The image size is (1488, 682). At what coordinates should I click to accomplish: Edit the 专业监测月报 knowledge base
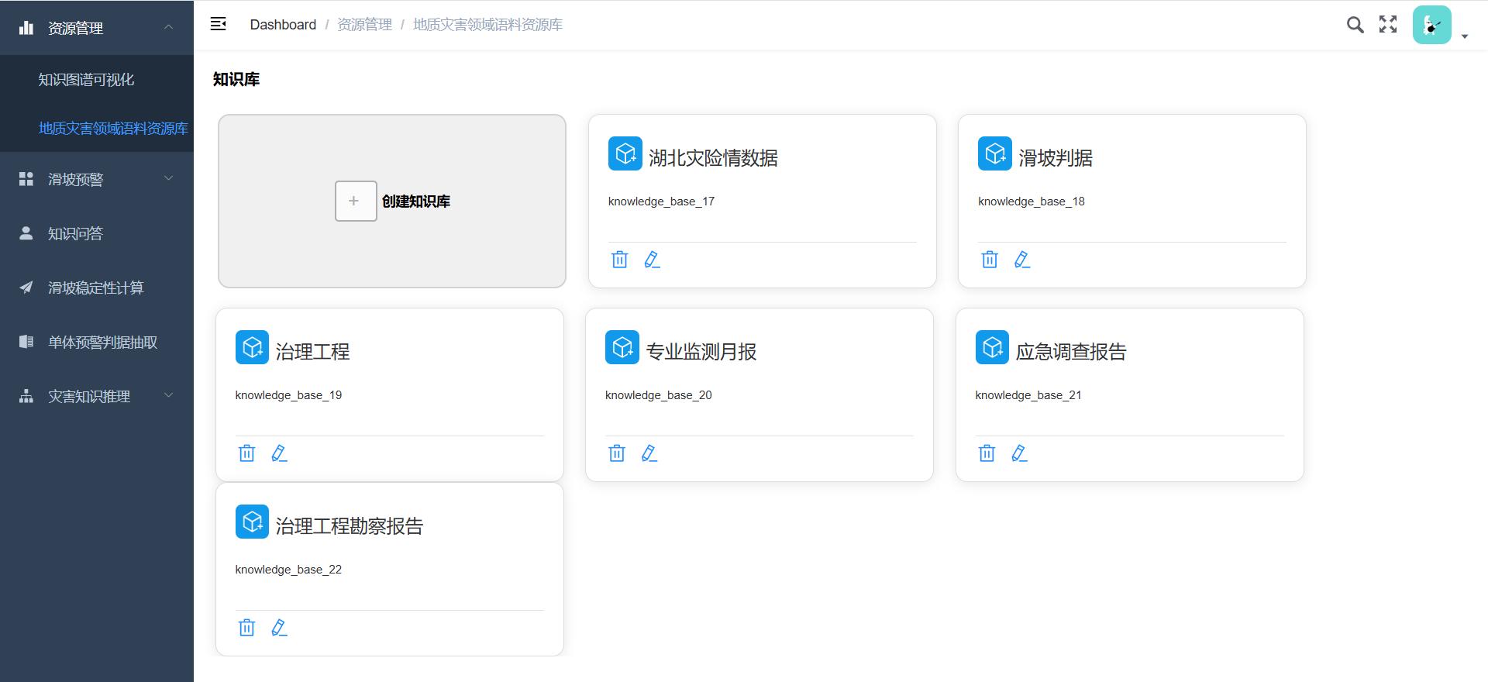(649, 453)
